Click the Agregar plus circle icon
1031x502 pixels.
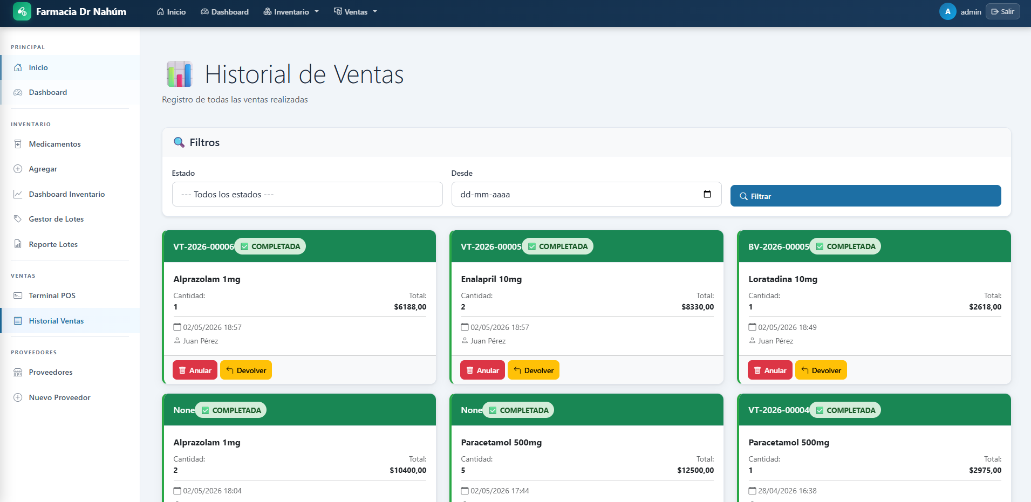coord(18,169)
